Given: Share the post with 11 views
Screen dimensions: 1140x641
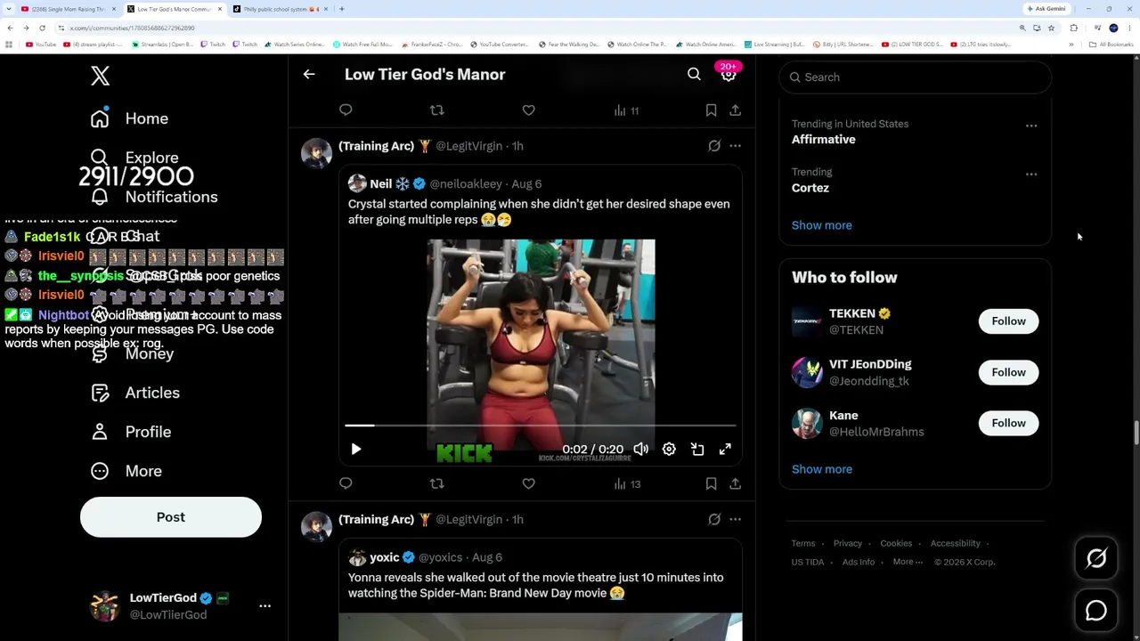Looking at the screenshot, I should (735, 110).
